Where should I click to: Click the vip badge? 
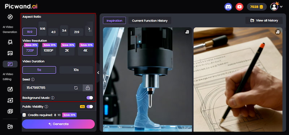82,107
